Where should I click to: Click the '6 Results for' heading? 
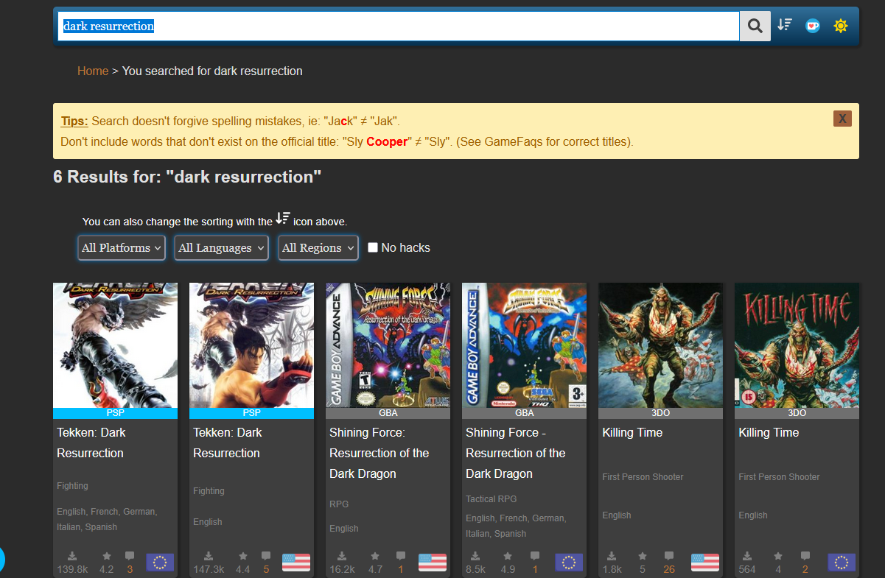(x=188, y=177)
